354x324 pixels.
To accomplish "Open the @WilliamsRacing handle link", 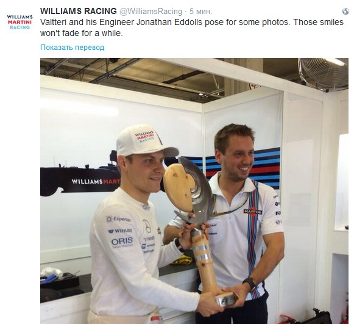I will pos(150,12).
